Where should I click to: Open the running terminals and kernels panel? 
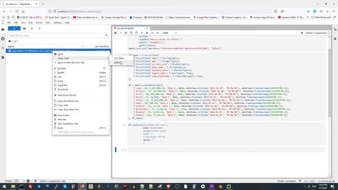point(3,39)
